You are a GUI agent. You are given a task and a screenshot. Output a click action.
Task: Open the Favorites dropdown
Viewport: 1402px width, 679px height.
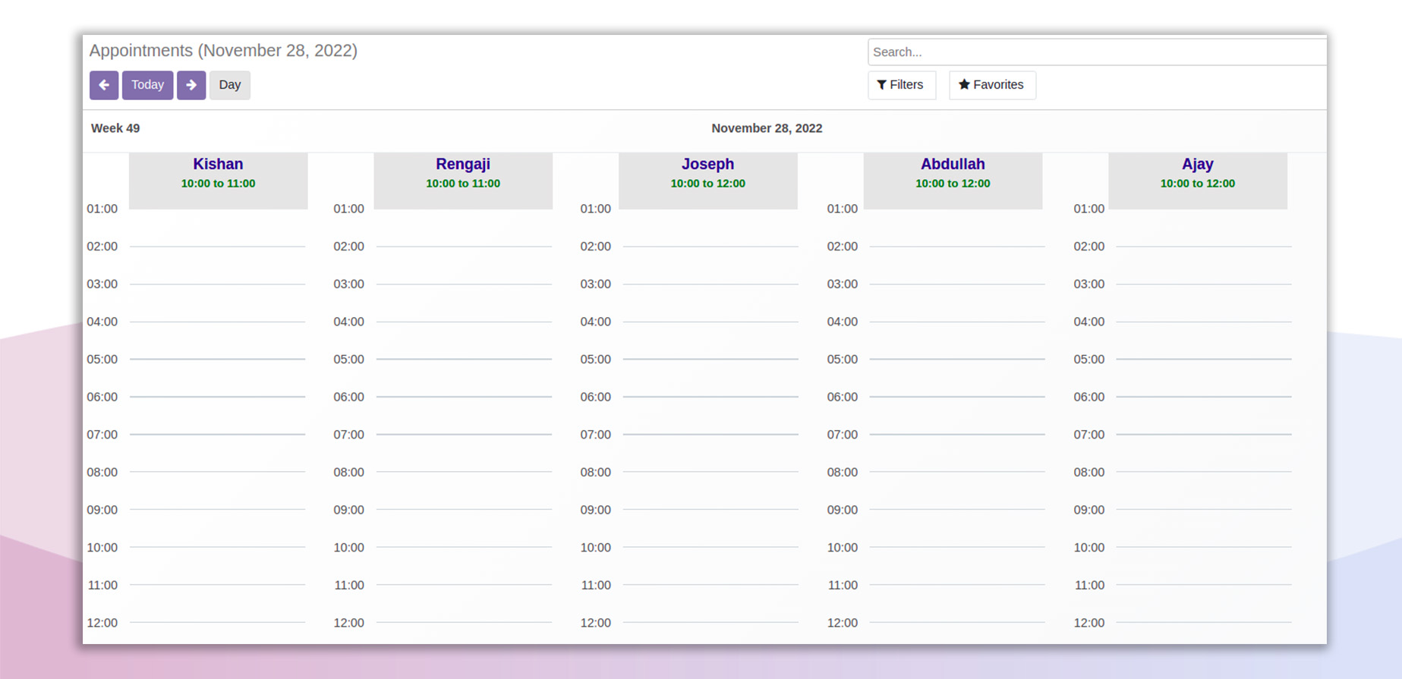click(x=992, y=85)
